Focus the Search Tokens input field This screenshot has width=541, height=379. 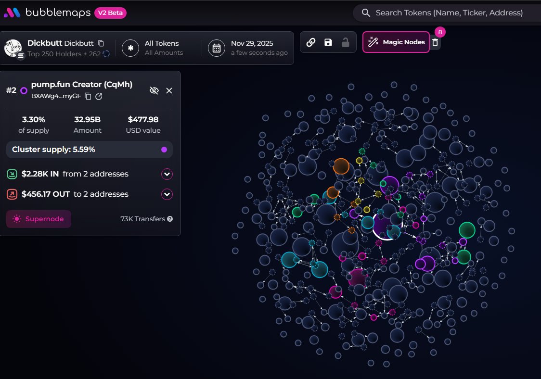point(449,13)
